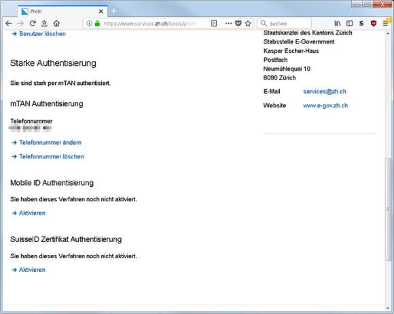Click the Mobile ID Authentisierung heading
The width and height of the screenshot is (394, 314).
52,183
